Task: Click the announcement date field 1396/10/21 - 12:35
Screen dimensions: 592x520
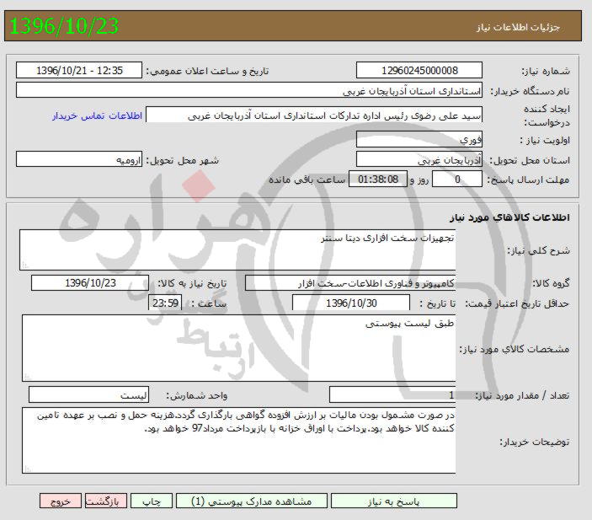Action: [79, 70]
